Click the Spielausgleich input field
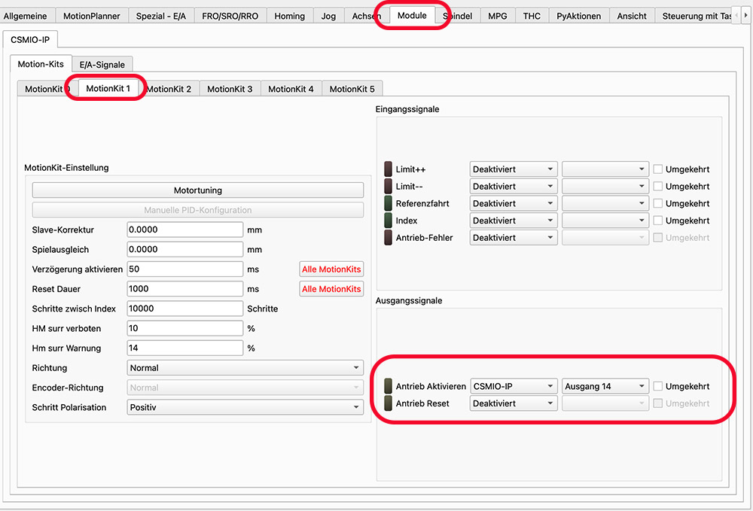 pyautogui.click(x=185, y=249)
